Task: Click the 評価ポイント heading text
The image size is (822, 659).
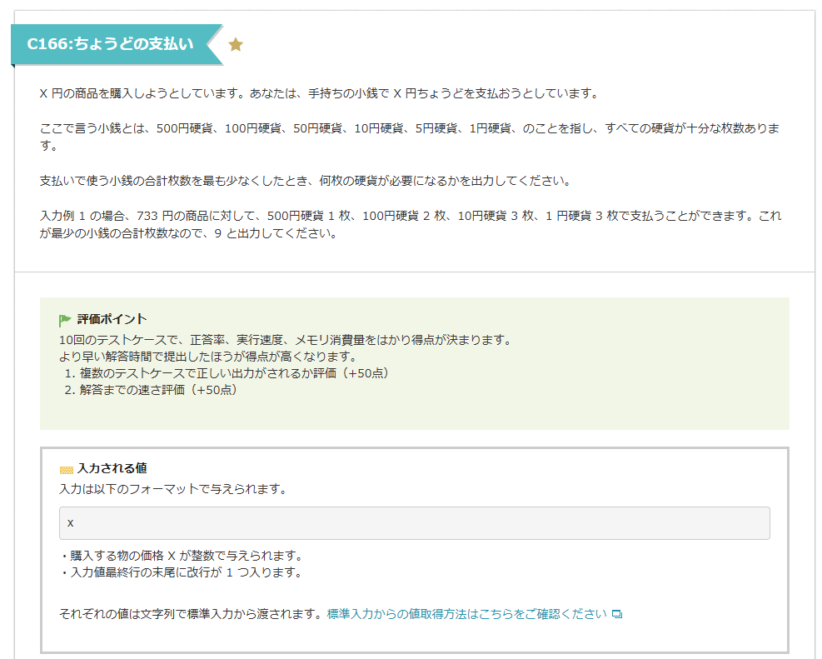Action: (112, 319)
